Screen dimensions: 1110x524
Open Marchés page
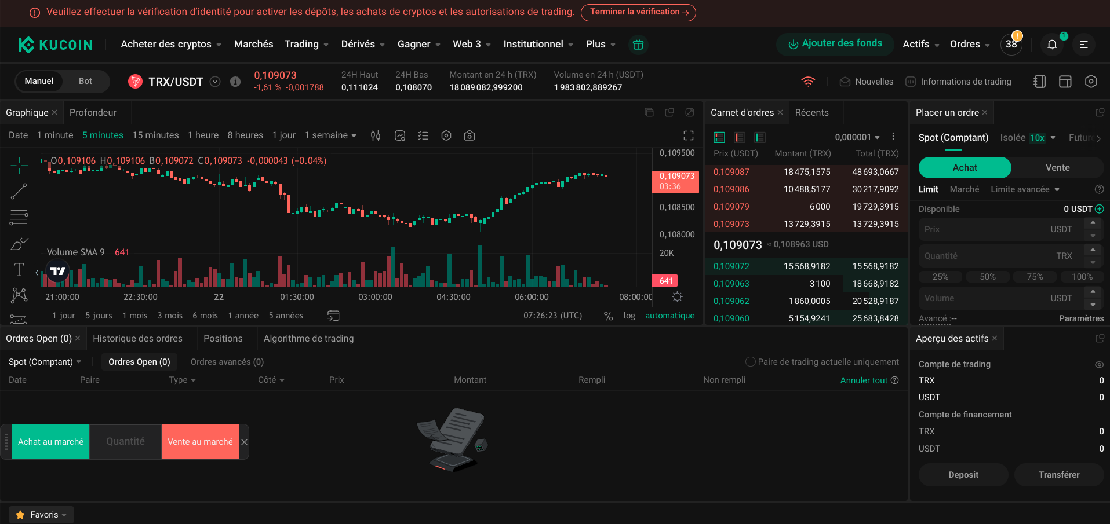[x=253, y=45]
